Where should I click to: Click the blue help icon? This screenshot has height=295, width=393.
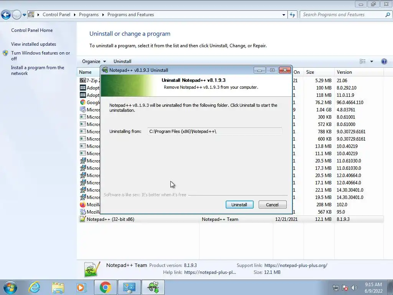[x=384, y=61]
